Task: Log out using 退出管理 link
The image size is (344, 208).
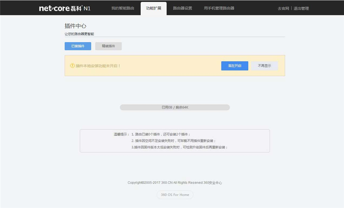Action: click(302, 8)
